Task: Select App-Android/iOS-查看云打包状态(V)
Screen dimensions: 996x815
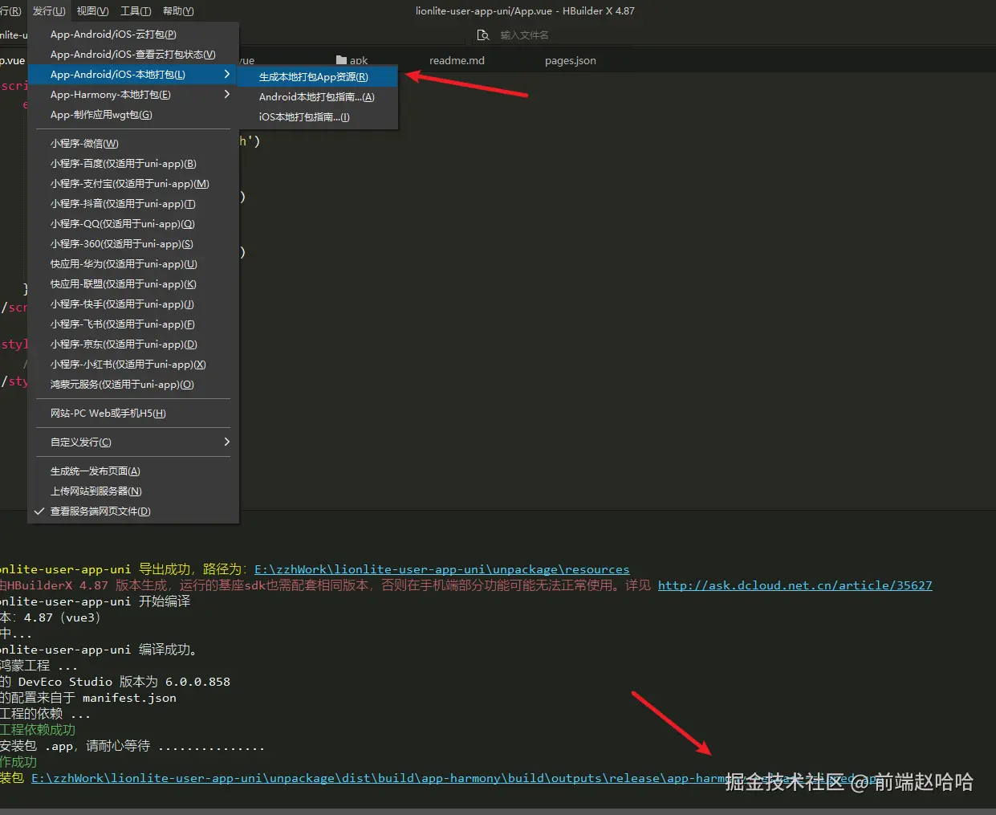Action: tap(133, 55)
